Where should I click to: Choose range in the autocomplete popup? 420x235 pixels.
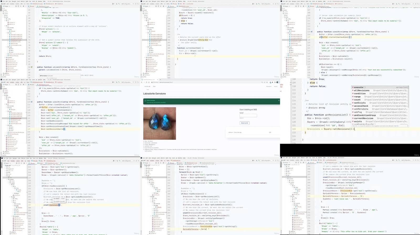(x=380, y=97)
